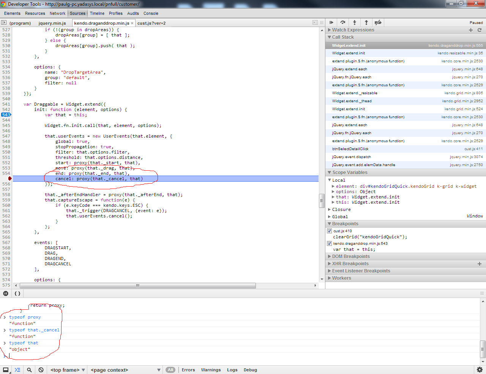Add a watch expression with plus icon

(x=471, y=30)
